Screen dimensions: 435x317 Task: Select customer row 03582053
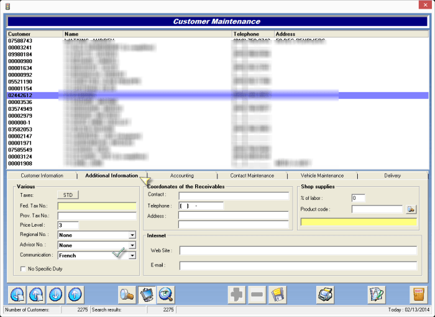click(x=217, y=130)
